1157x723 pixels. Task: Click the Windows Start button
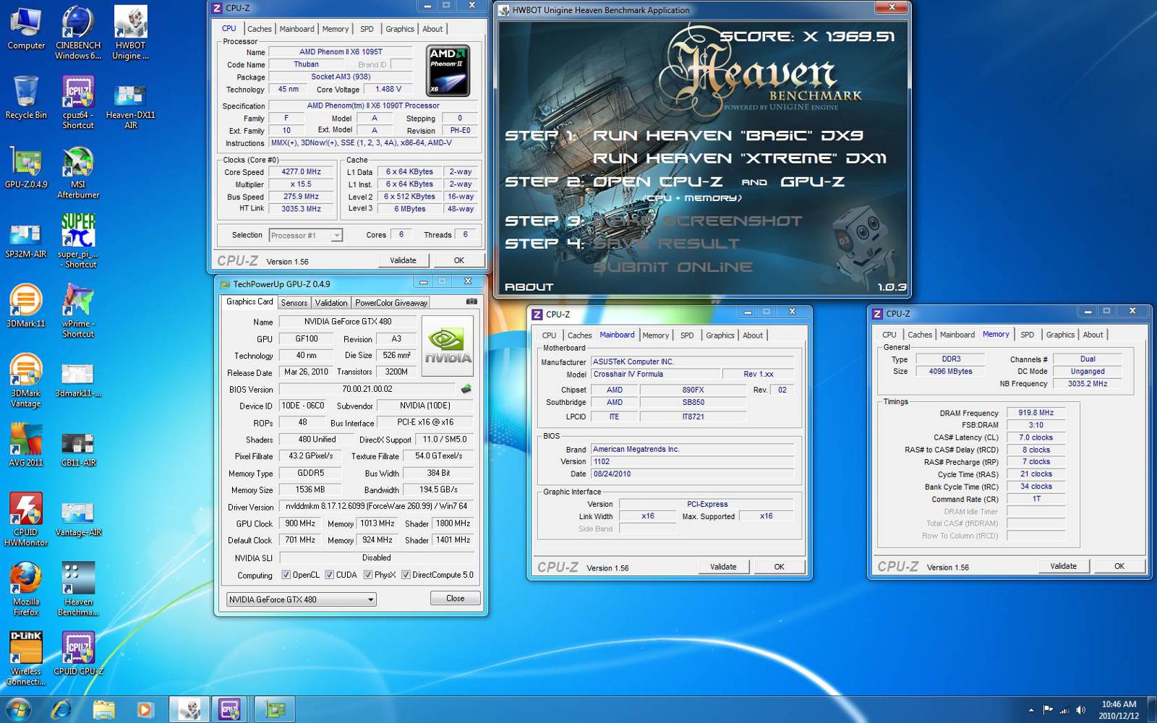[18, 709]
